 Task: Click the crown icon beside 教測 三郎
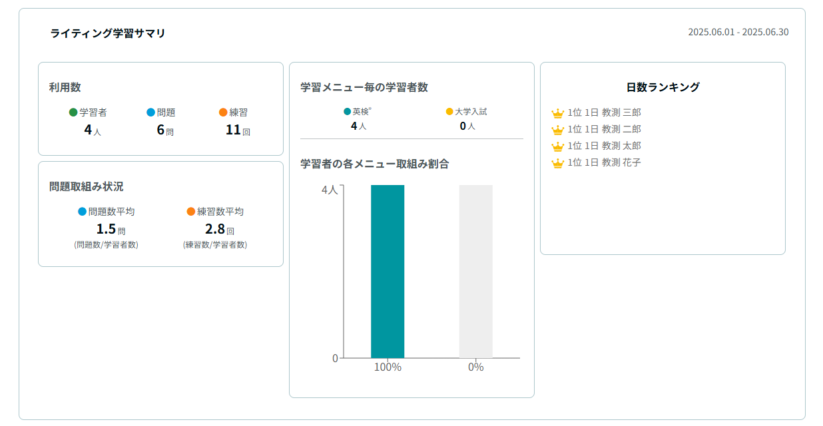(558, 113)
